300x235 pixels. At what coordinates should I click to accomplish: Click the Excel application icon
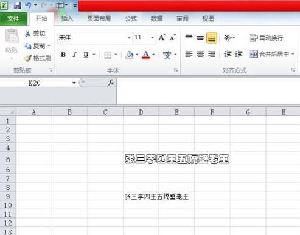coord(4,5)
